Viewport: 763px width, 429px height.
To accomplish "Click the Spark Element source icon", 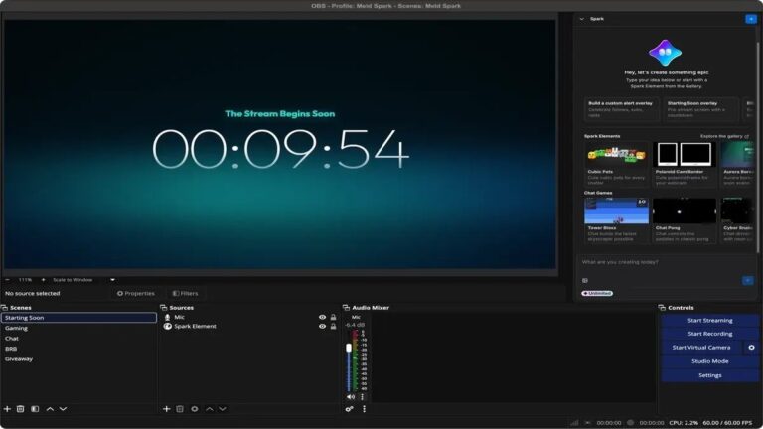I will [x=167, y=326].
